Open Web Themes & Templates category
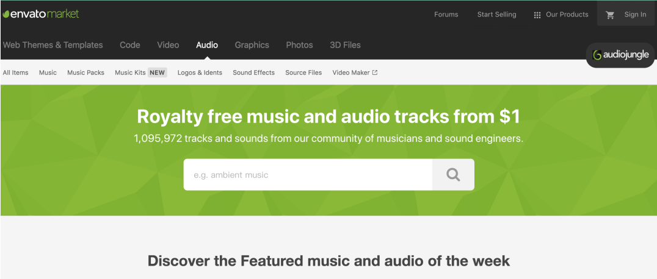This screenshot has height=279, width=657. [x=53, y=44]
